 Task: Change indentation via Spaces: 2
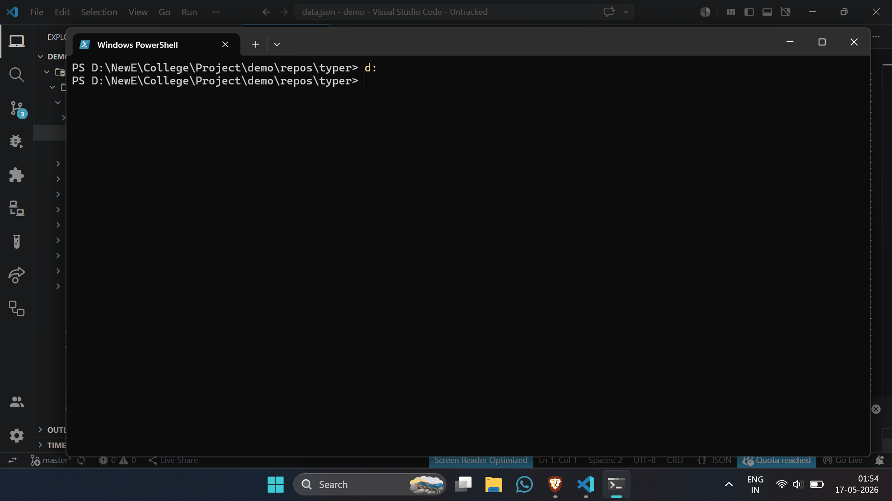click(605, 460)
